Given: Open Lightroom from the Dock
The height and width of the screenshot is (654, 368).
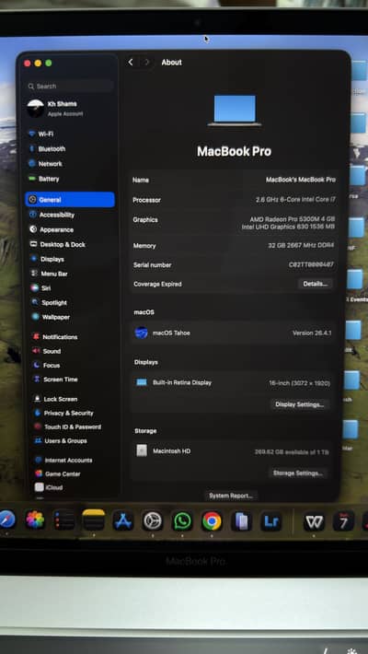Looking at the screenshot, I should (270, 521).
